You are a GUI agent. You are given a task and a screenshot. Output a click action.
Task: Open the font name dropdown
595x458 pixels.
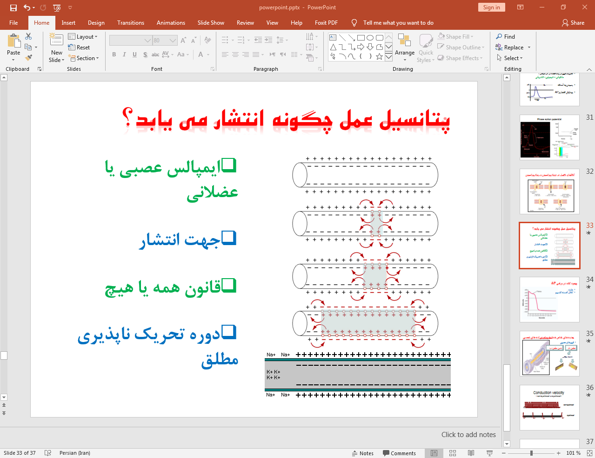(148, 41)
